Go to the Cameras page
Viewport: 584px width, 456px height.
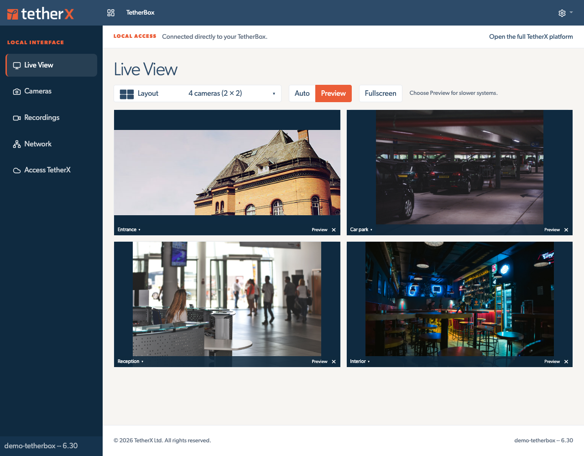pos(52,91)
